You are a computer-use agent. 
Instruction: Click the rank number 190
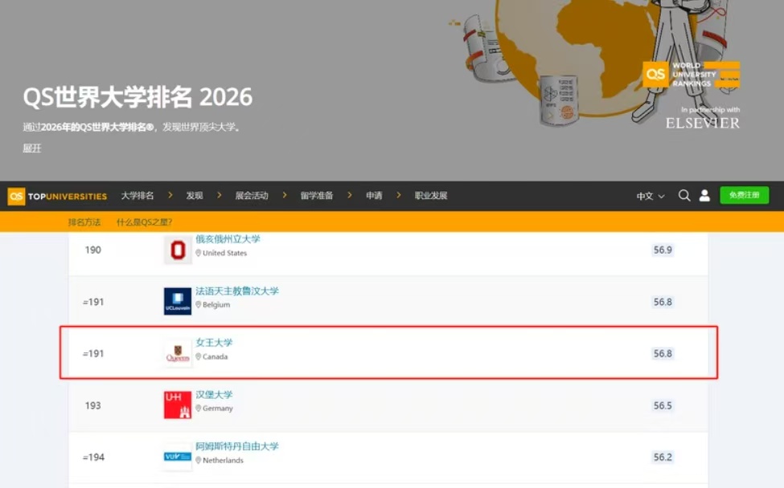click(93, 250)
